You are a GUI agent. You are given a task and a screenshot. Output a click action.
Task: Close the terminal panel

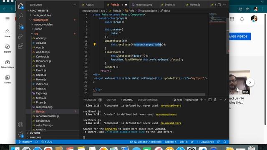pyautogui.click(x=225, y=100)
